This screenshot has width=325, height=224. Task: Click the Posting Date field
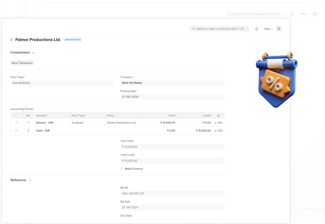click(172, 97)
